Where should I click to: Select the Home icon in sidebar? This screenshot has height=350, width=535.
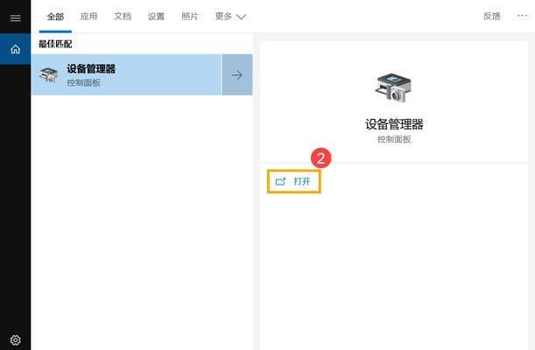[x=16, y=49]
